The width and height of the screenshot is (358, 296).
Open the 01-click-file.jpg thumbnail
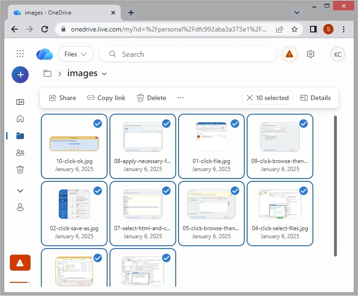pyautogui.click(x=211, y=137)
